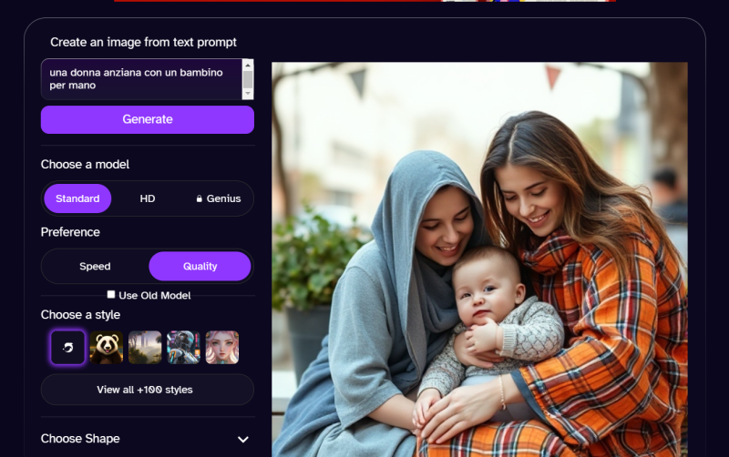Pick the misty landscape style thumbnail
The width and height of the screenshot is (729, 457).
pos(145,348)
